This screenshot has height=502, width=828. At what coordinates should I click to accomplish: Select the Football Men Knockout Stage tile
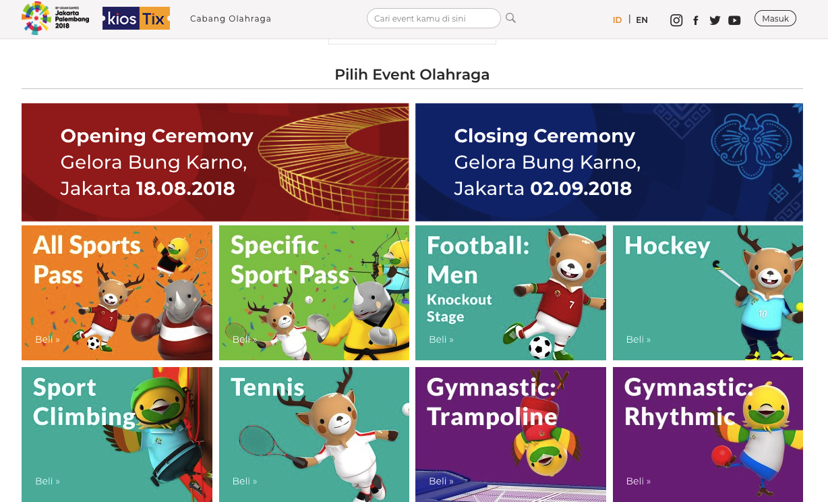[x=510, y=293]
